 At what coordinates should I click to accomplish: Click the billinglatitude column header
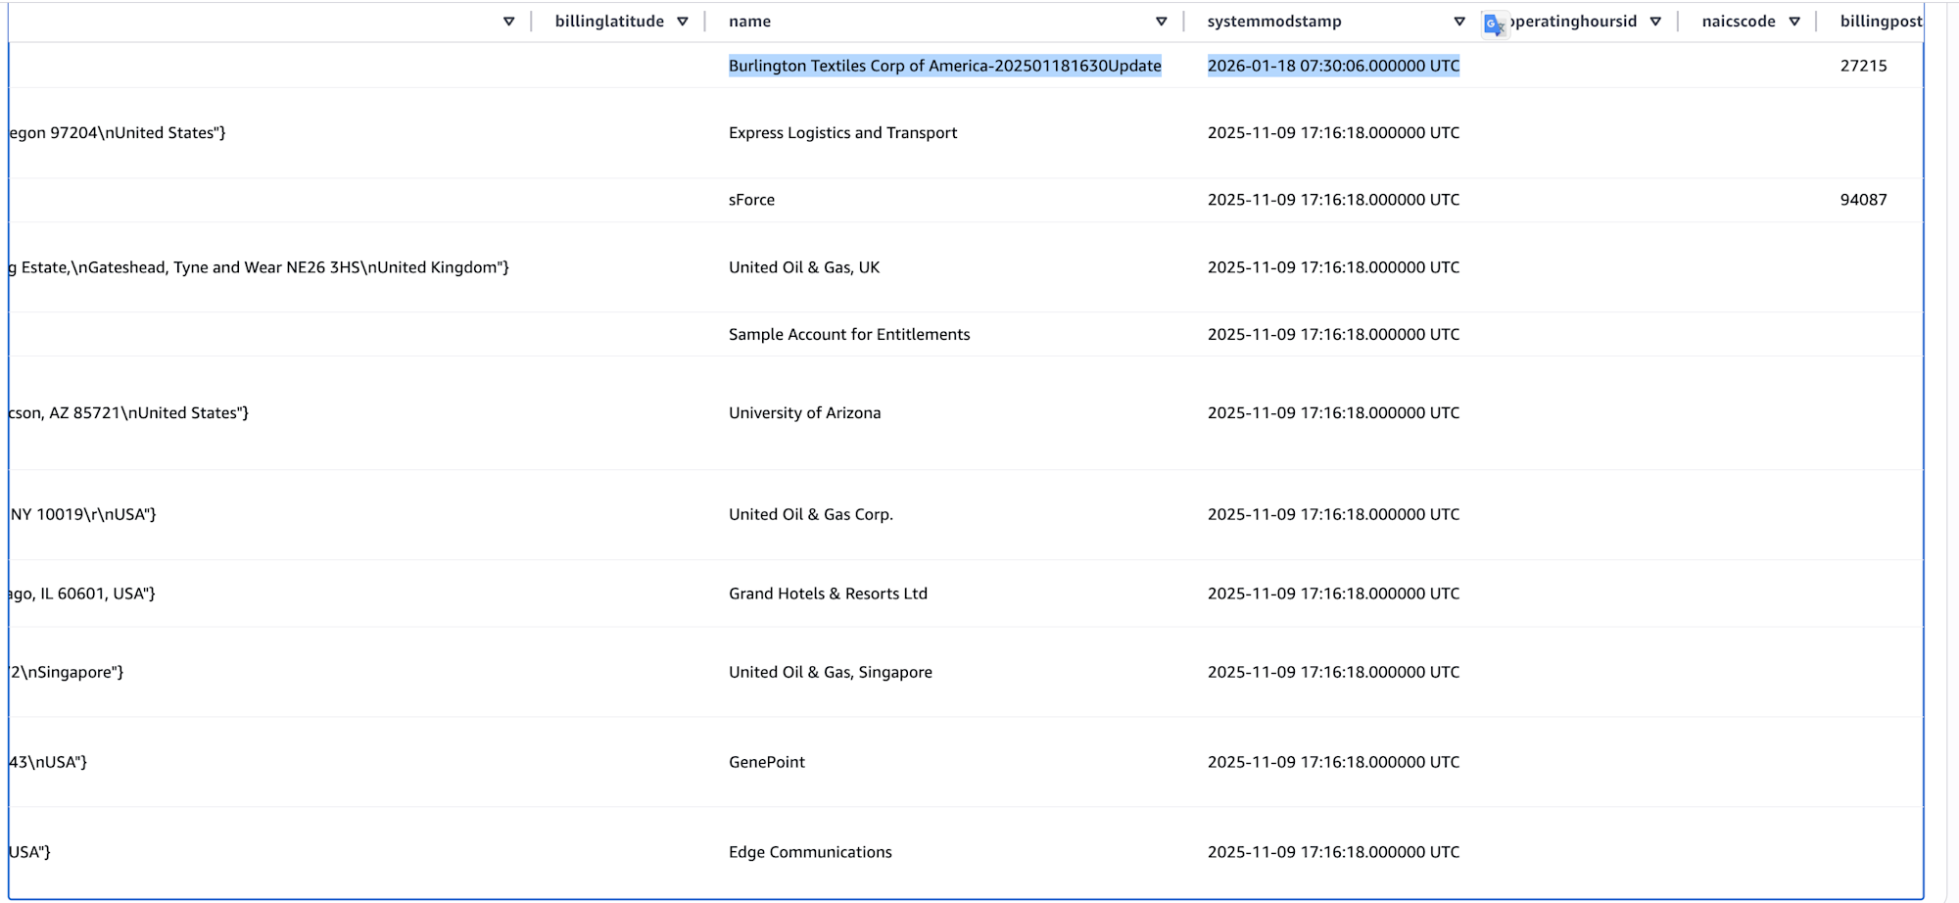click(x=608, y=21)
